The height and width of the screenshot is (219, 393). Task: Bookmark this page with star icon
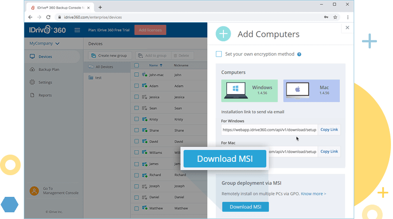pos(335,17)
